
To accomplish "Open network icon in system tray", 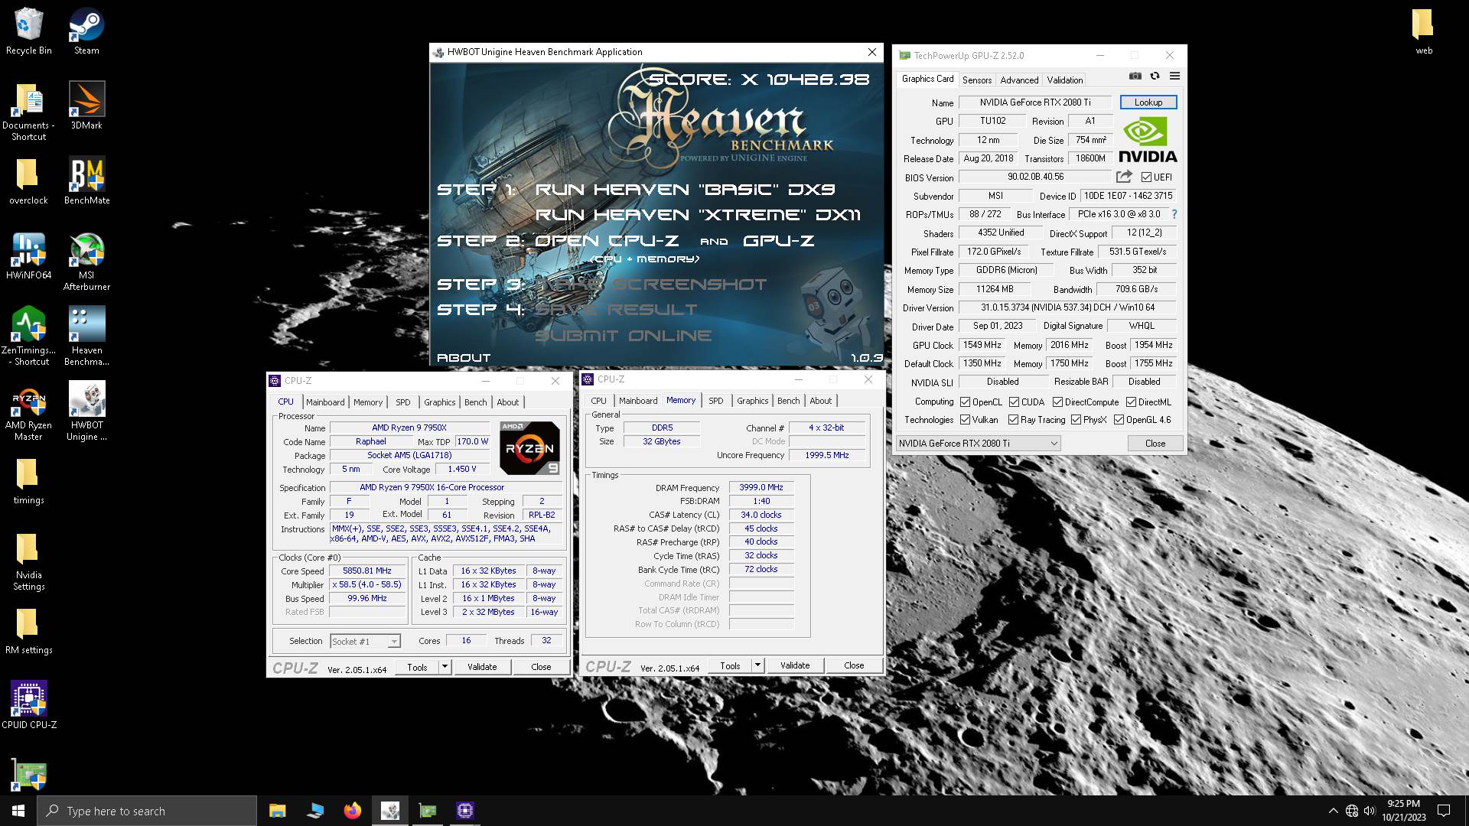I will (1351, 811).
